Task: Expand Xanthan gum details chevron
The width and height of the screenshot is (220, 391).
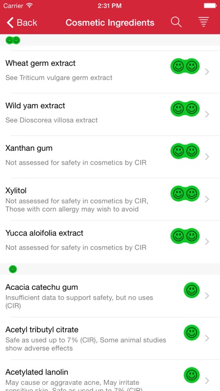Action: [x=207, y=156]
